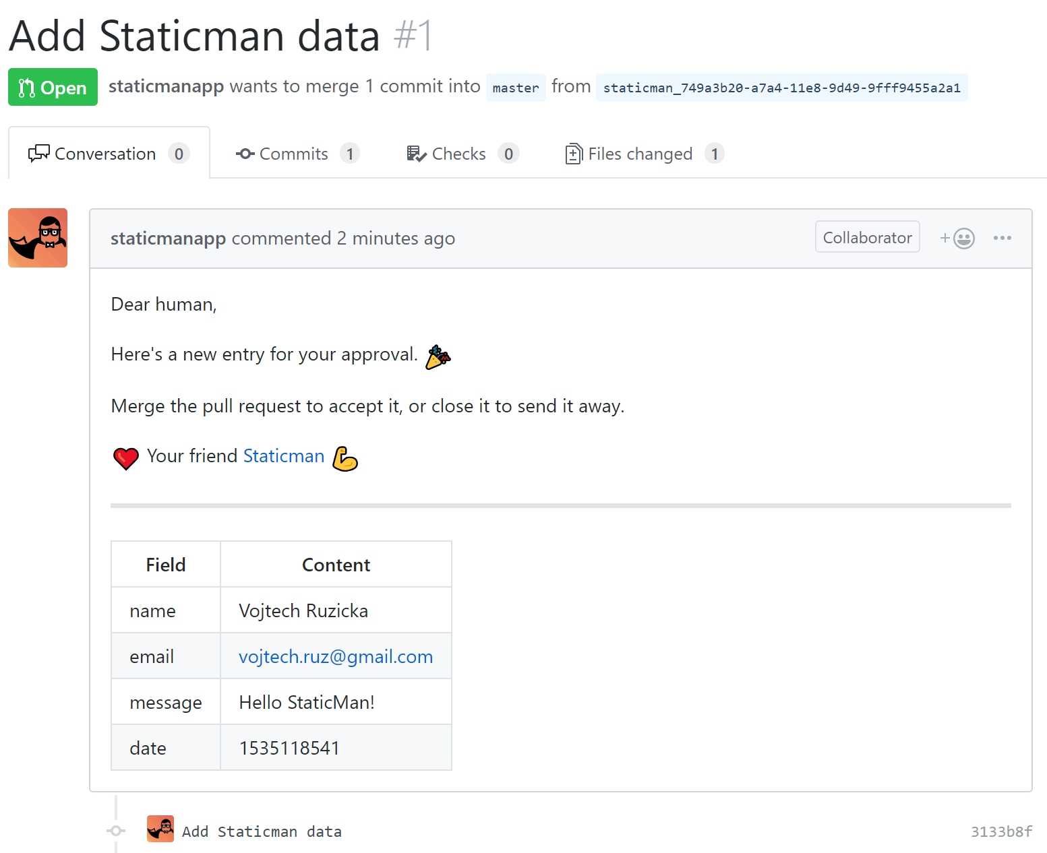Open the three-dots comment options menu

pyautogui.click(x=1002, y=238)
